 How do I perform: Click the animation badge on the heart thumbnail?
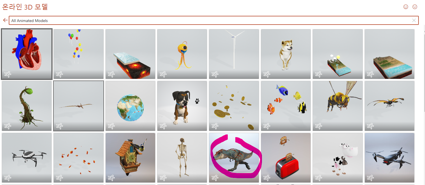tap(8, 75)
